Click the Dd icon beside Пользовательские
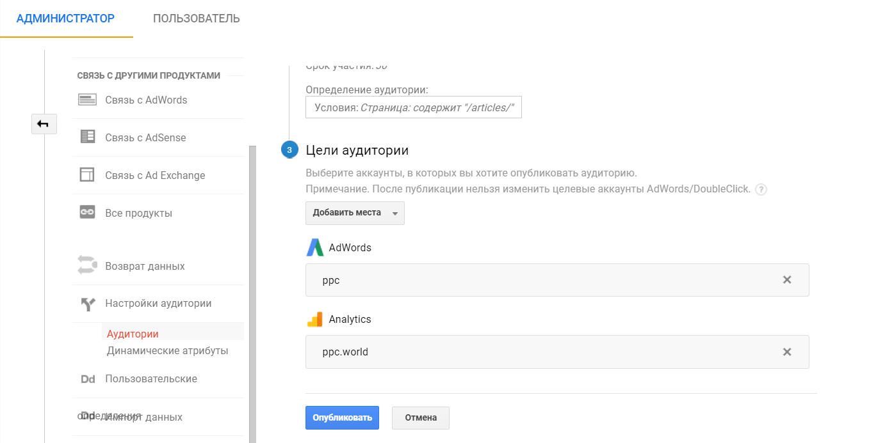The width and height of the screenshot is (878, 443). coord(88,379)
